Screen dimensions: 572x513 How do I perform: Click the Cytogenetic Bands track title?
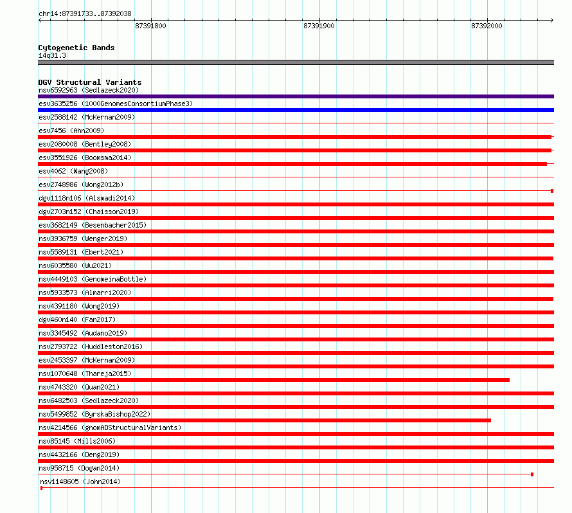tap(76, 48)
